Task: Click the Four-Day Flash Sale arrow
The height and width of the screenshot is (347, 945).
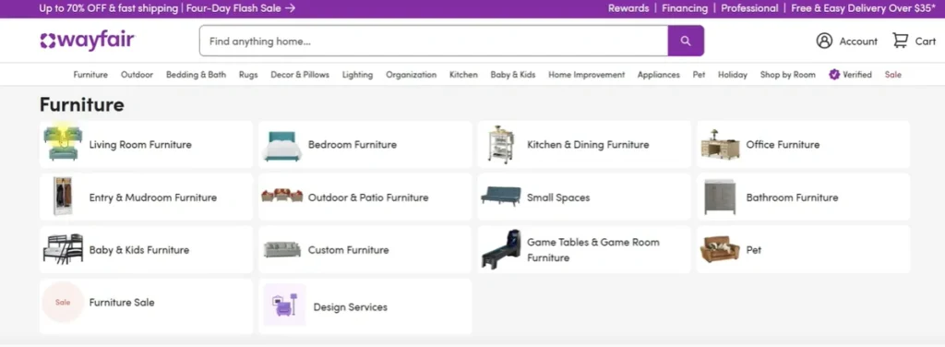Action: tap(291, 8)
